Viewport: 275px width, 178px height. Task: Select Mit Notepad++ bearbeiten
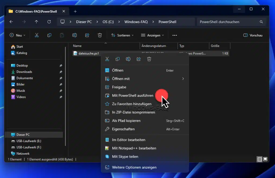click(x=145, y=148)
